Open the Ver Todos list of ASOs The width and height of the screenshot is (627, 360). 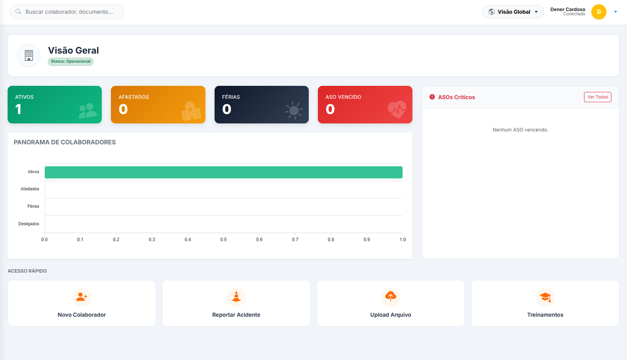(x=597, y=97)
